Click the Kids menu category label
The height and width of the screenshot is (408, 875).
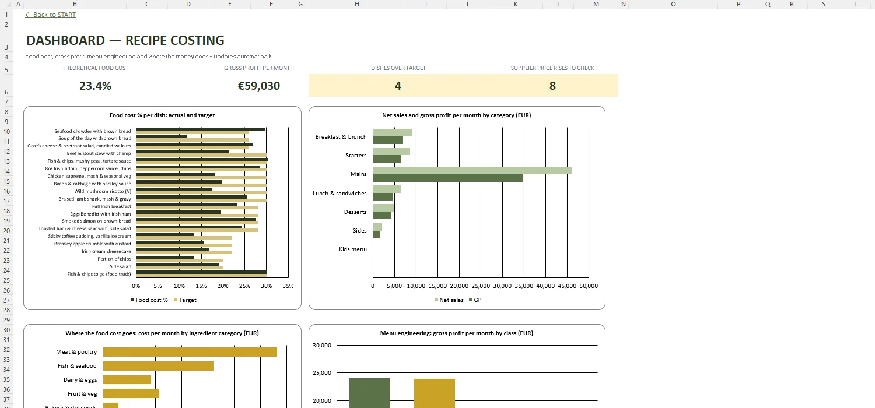pos(353,249)
